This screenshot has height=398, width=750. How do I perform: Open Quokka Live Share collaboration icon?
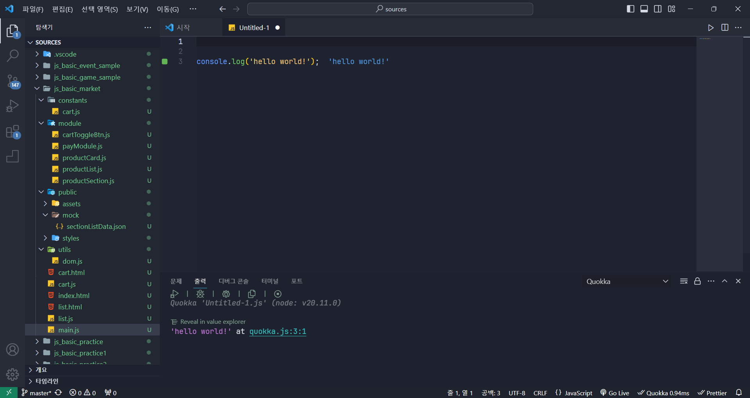point(226,294)
